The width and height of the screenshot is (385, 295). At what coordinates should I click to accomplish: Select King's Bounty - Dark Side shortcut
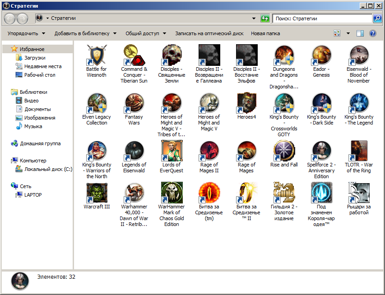[321, 109]
